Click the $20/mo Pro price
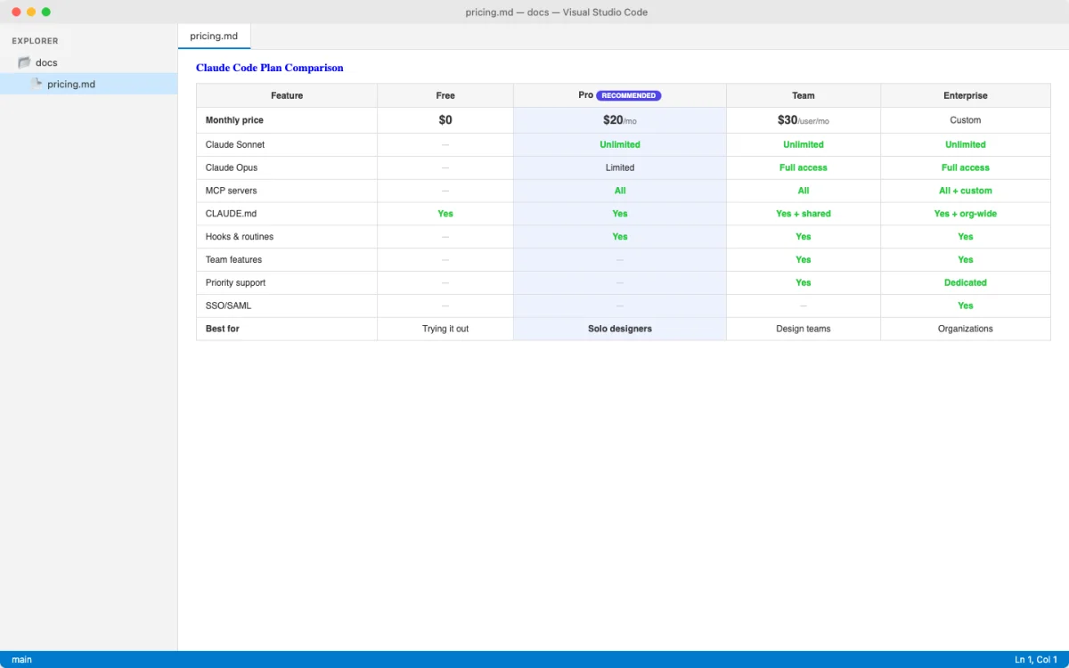Viewport: 1069px width, 668px height. click(x=620, y=120)
